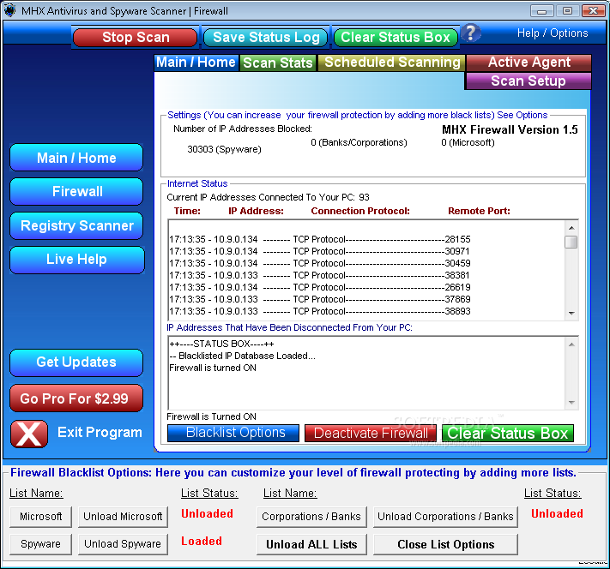Open the Registry Scanner
The image size is (610, 569).
pyautogui.click(x=76, y=226)
